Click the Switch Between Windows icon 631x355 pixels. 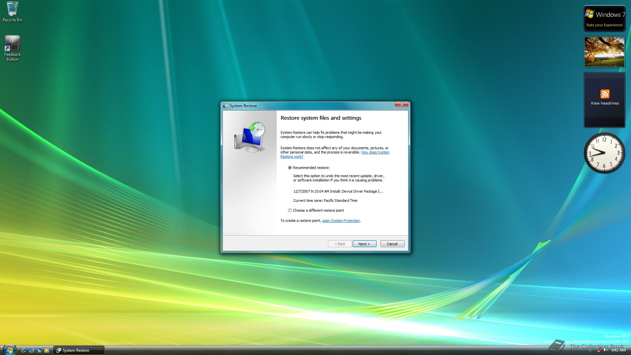(x=39, y=350)
